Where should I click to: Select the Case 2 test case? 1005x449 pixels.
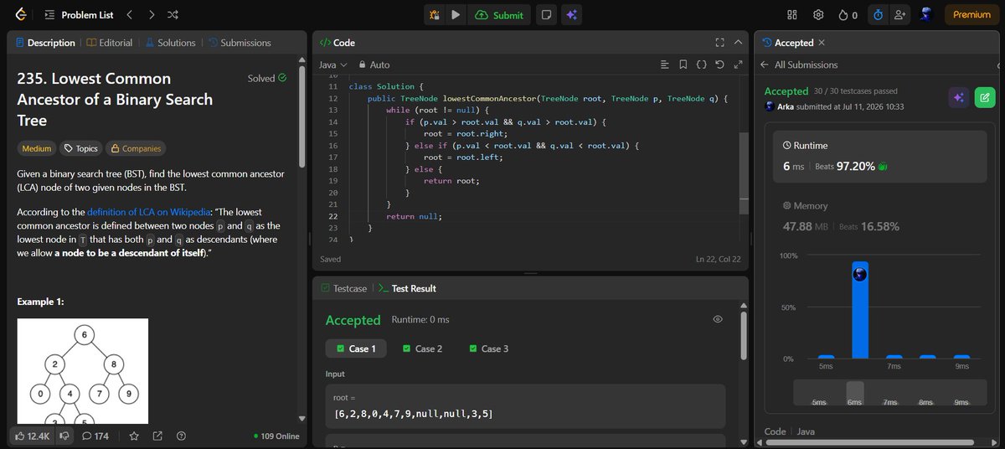(x=422, y=348)
